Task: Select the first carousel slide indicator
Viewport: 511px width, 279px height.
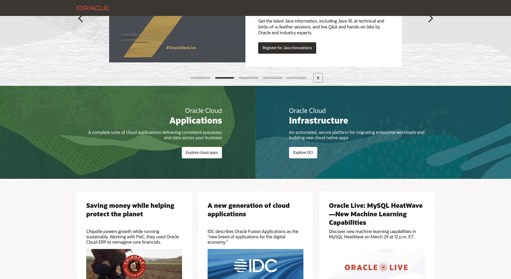Action: (201, 78)
